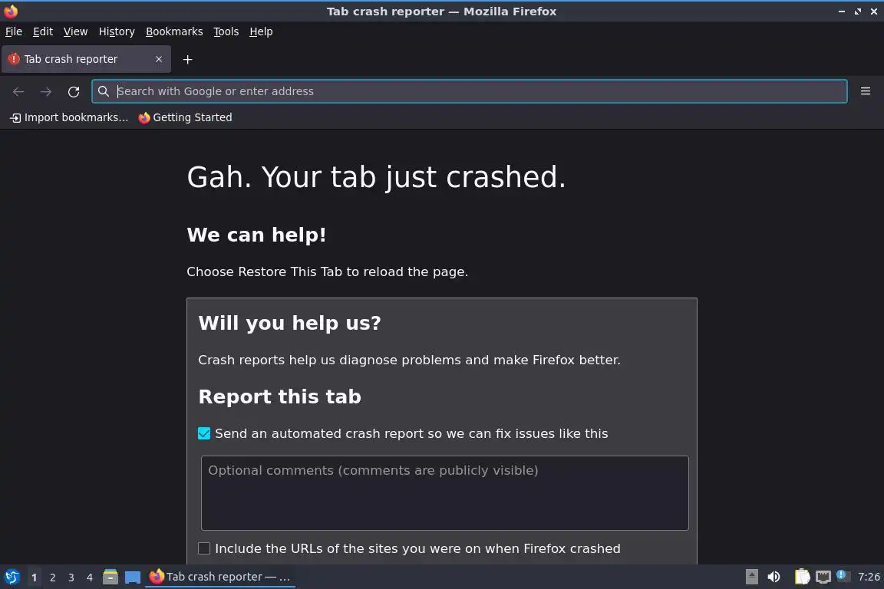Open the Bookmarks menu
The height and width of the screenshot is (589, 884).
174,31
